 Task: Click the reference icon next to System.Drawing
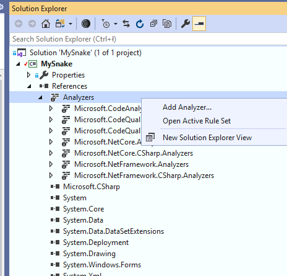[55, 254]
